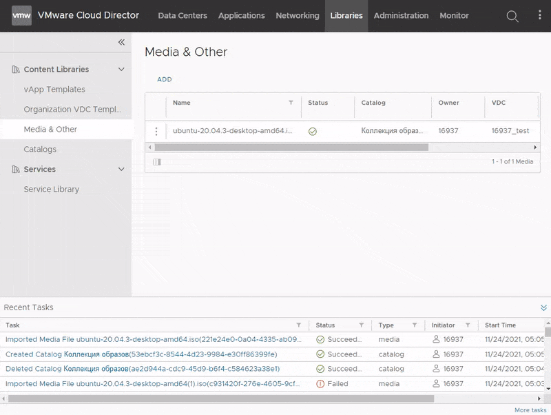Viewport: 551px width, 415px height.
Task: Open the top-right vertical dots menu
Action: click(540, 14)
